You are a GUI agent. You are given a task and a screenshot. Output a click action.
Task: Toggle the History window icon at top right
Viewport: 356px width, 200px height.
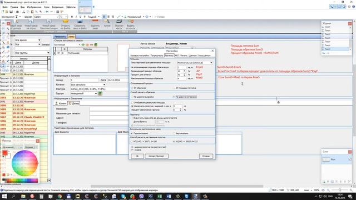tap(335, 7)
